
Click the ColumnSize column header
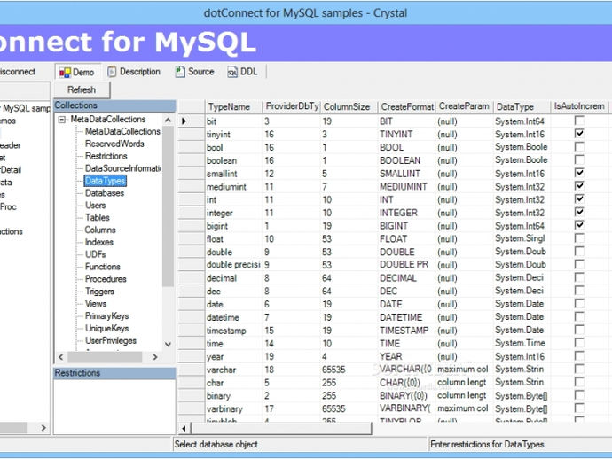click(x=349, y=107)
